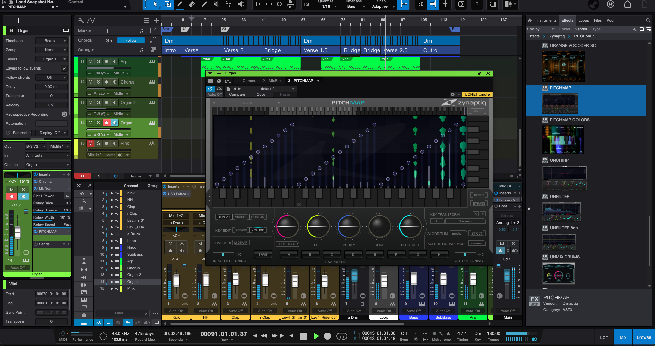
Task: Select the Eraser tool
Action: coord(192,4)
